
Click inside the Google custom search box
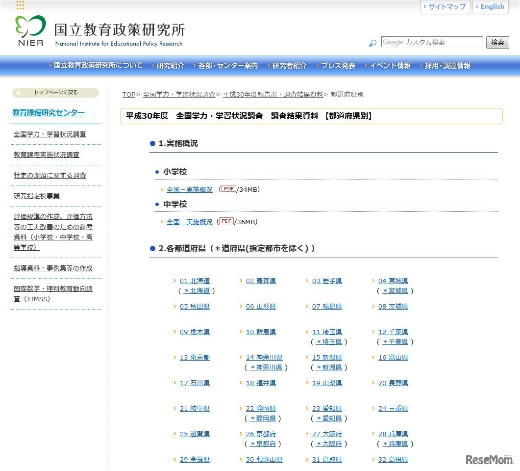[x=431, y=42]
